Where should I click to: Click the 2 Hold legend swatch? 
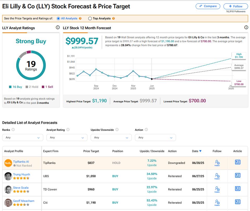27,87
